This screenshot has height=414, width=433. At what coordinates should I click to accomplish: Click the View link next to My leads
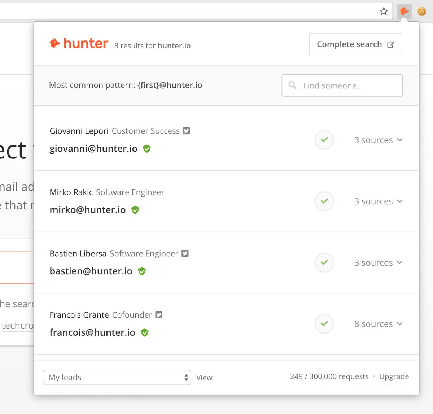204,378
